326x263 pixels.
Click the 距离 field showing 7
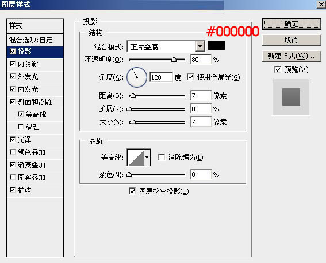[x=201, y=96]
